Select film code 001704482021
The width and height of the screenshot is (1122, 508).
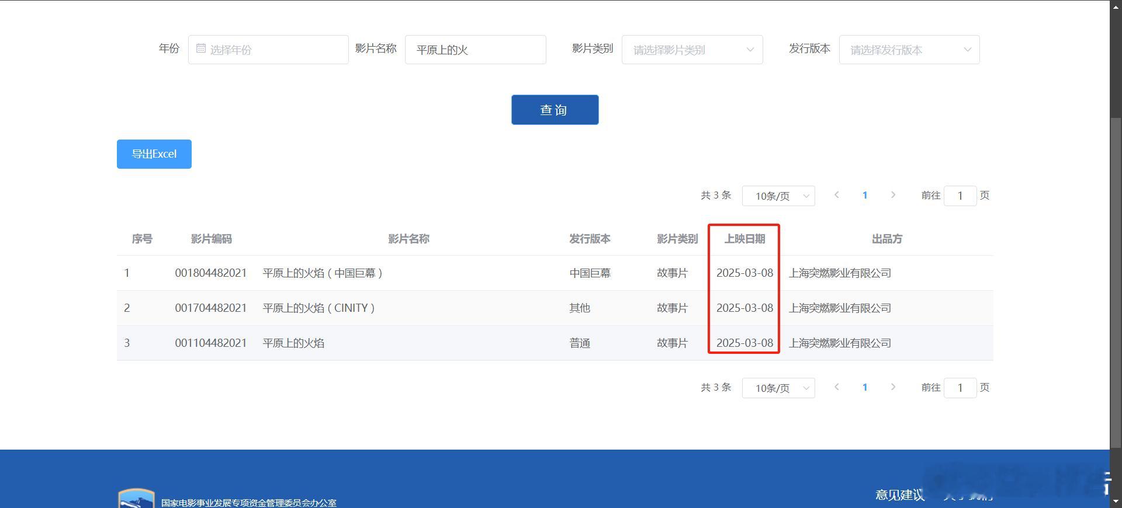[x=211, y=308]
